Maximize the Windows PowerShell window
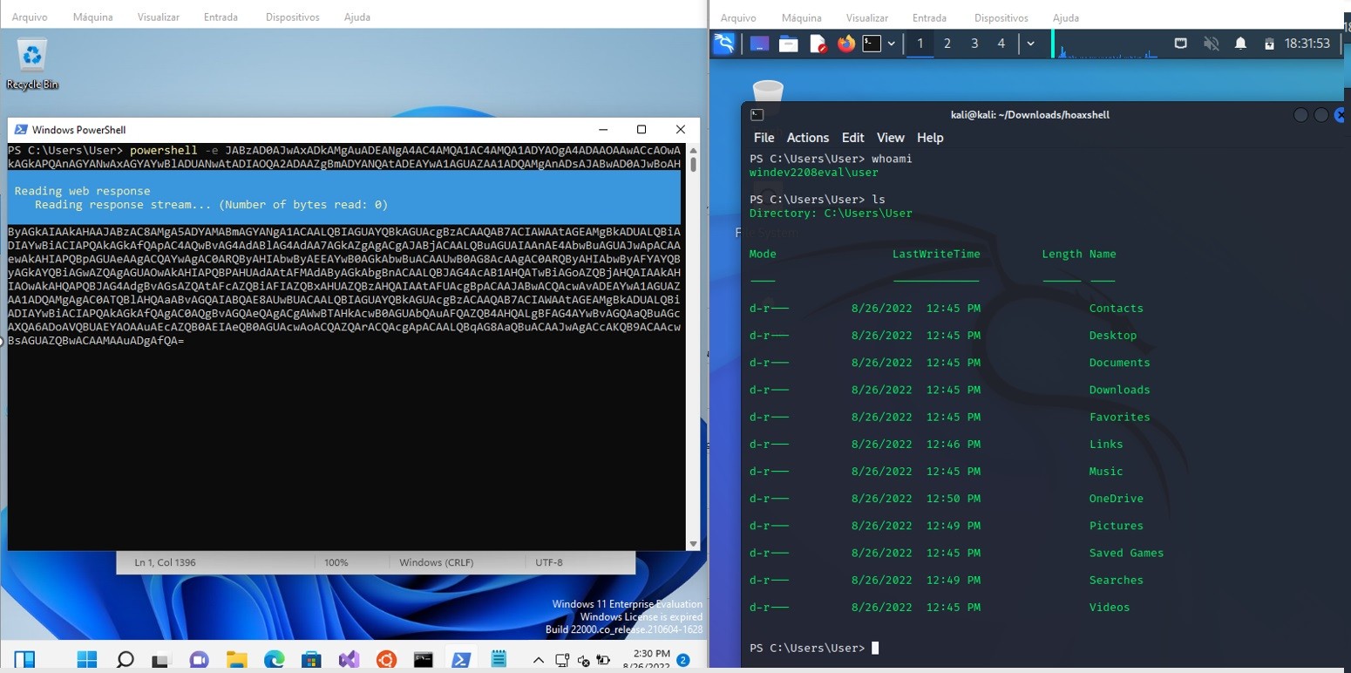Viewport: 1351px width, 673px height. (x=642, y=129)
